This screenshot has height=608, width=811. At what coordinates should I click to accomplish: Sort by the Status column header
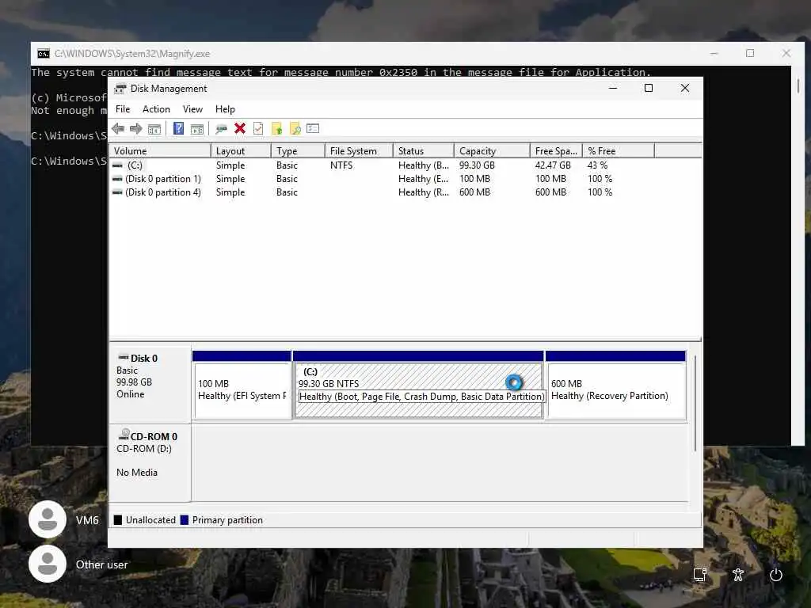click(x=424, y=151)
